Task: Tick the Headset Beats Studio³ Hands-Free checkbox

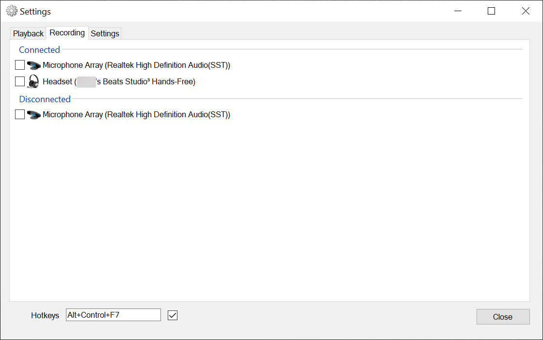Action: 20,81
